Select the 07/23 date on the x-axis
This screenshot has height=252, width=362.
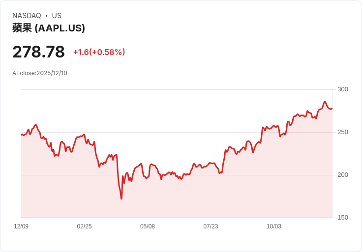[211, 226]
